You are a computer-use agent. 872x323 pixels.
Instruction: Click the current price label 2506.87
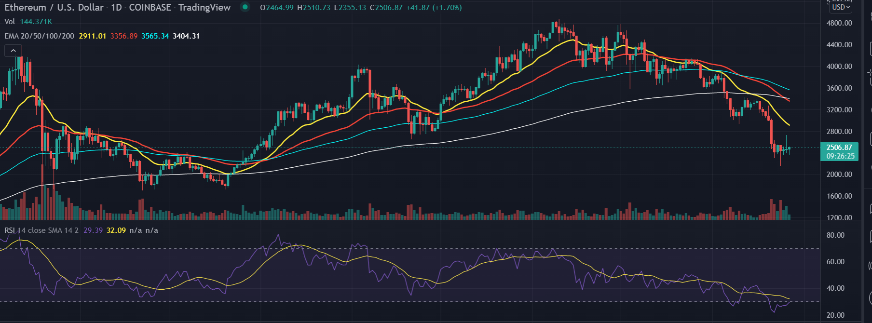(839, 148)
